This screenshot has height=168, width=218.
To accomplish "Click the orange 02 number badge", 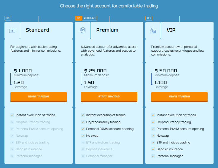I will (x=78, y=18).
